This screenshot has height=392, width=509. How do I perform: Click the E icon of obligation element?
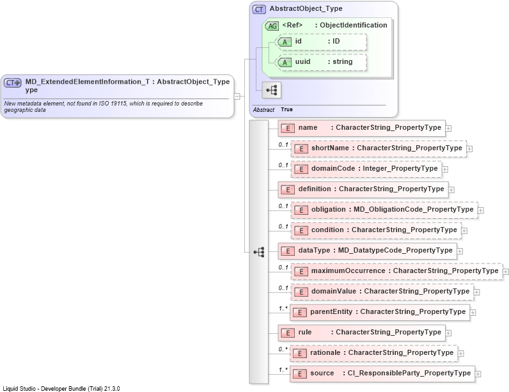[x=301, y=210]
